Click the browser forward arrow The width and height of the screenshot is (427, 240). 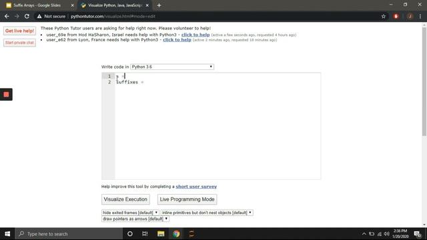17,16
